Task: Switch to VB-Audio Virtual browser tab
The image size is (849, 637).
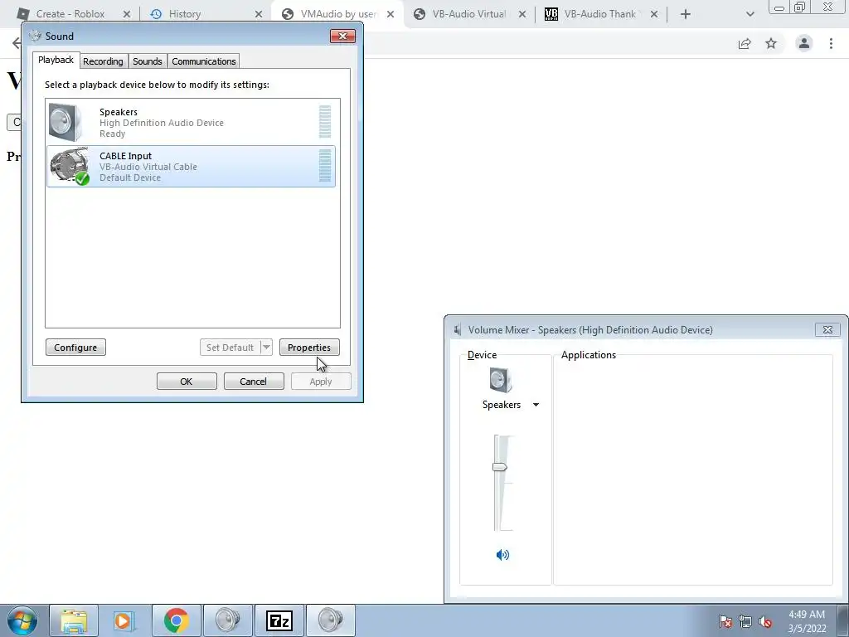Action: click(469, 14)
